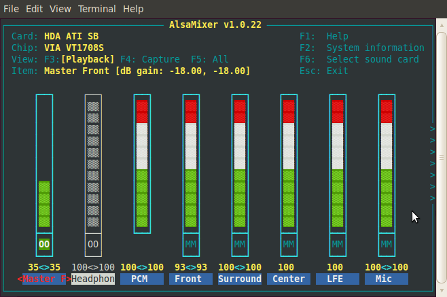Click the AlsaMixer v1.0.22 title

215,24
